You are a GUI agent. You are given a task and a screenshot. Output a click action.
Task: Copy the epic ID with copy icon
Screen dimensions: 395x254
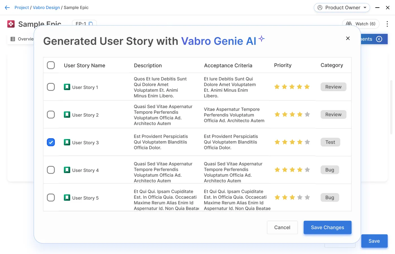pyautogui.click(x=91, y=24)
